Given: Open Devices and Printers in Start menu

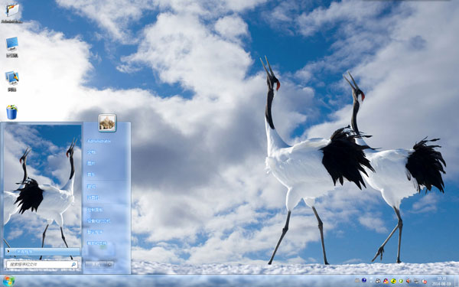Looking at the screenshot, I should coord(99,221).
